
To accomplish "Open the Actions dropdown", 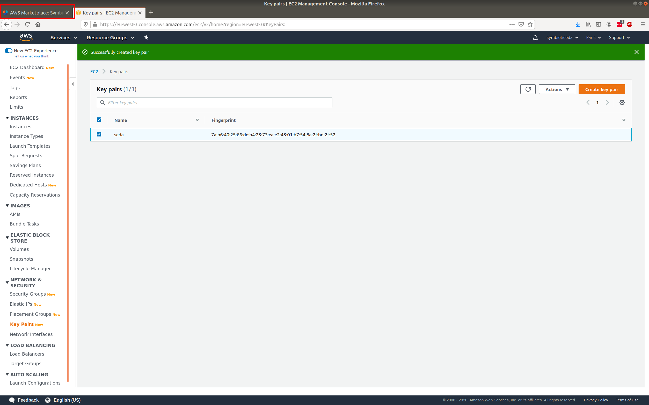I will point(557,89).
